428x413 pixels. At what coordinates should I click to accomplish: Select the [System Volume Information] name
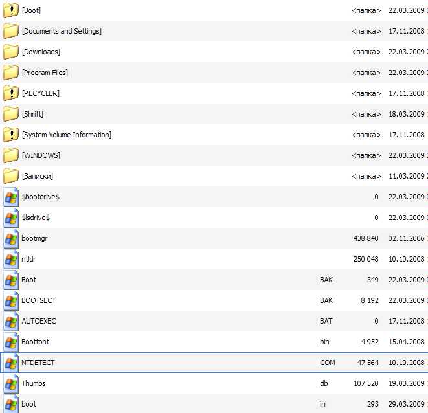[67, 135]
